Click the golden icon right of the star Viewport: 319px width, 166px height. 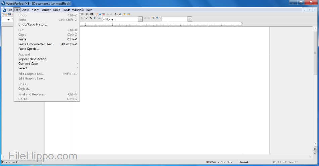point(128,14)
